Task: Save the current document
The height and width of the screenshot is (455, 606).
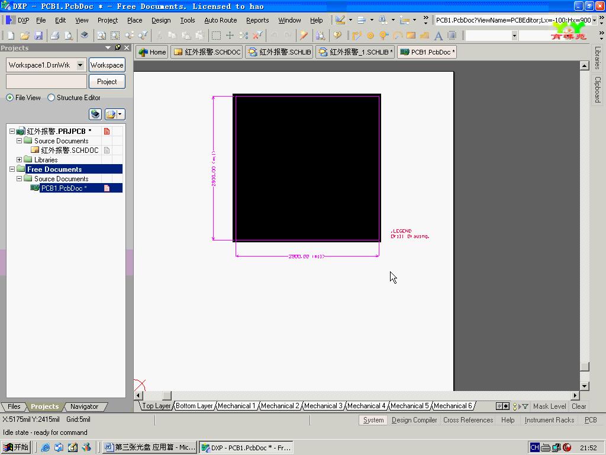Action: [38, 36]
